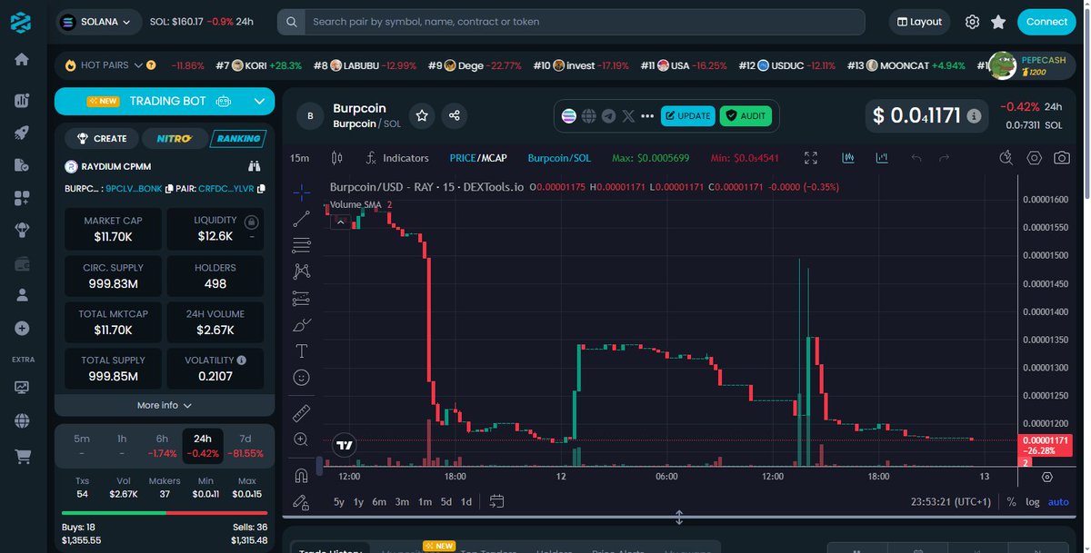Expand the Trading Bot panel chevron
The image size is (1091, 553).
tap(260, 101)
